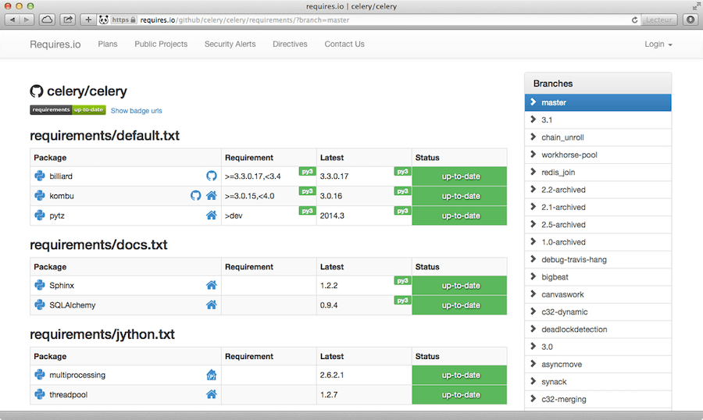Click the browser address bar
The image size is (703, 420).
point(375,20)
